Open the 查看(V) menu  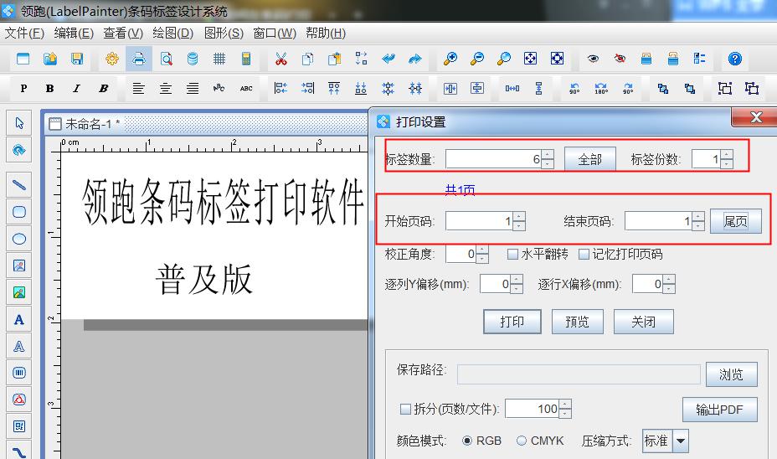point(123,34)
